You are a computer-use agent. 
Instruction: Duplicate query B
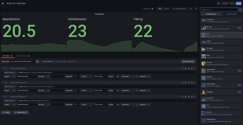click(x=186, y=82)
